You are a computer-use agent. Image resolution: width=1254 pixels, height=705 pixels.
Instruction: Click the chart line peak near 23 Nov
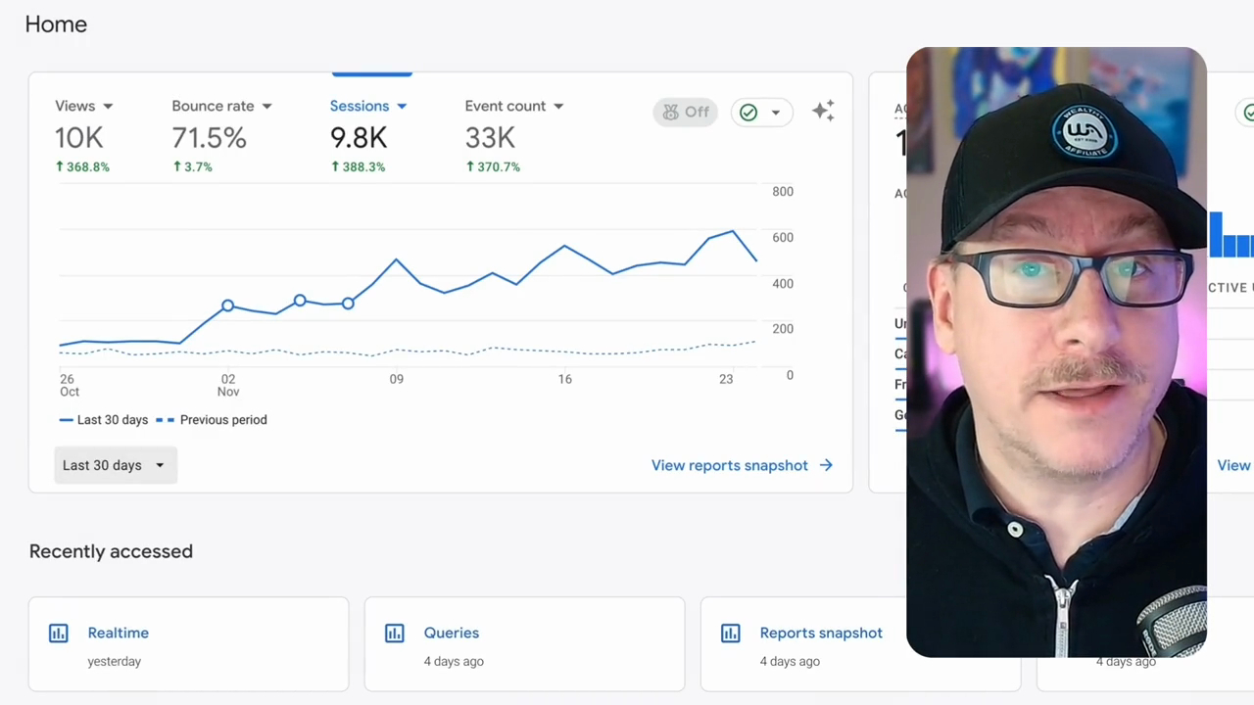pos(732,232)
